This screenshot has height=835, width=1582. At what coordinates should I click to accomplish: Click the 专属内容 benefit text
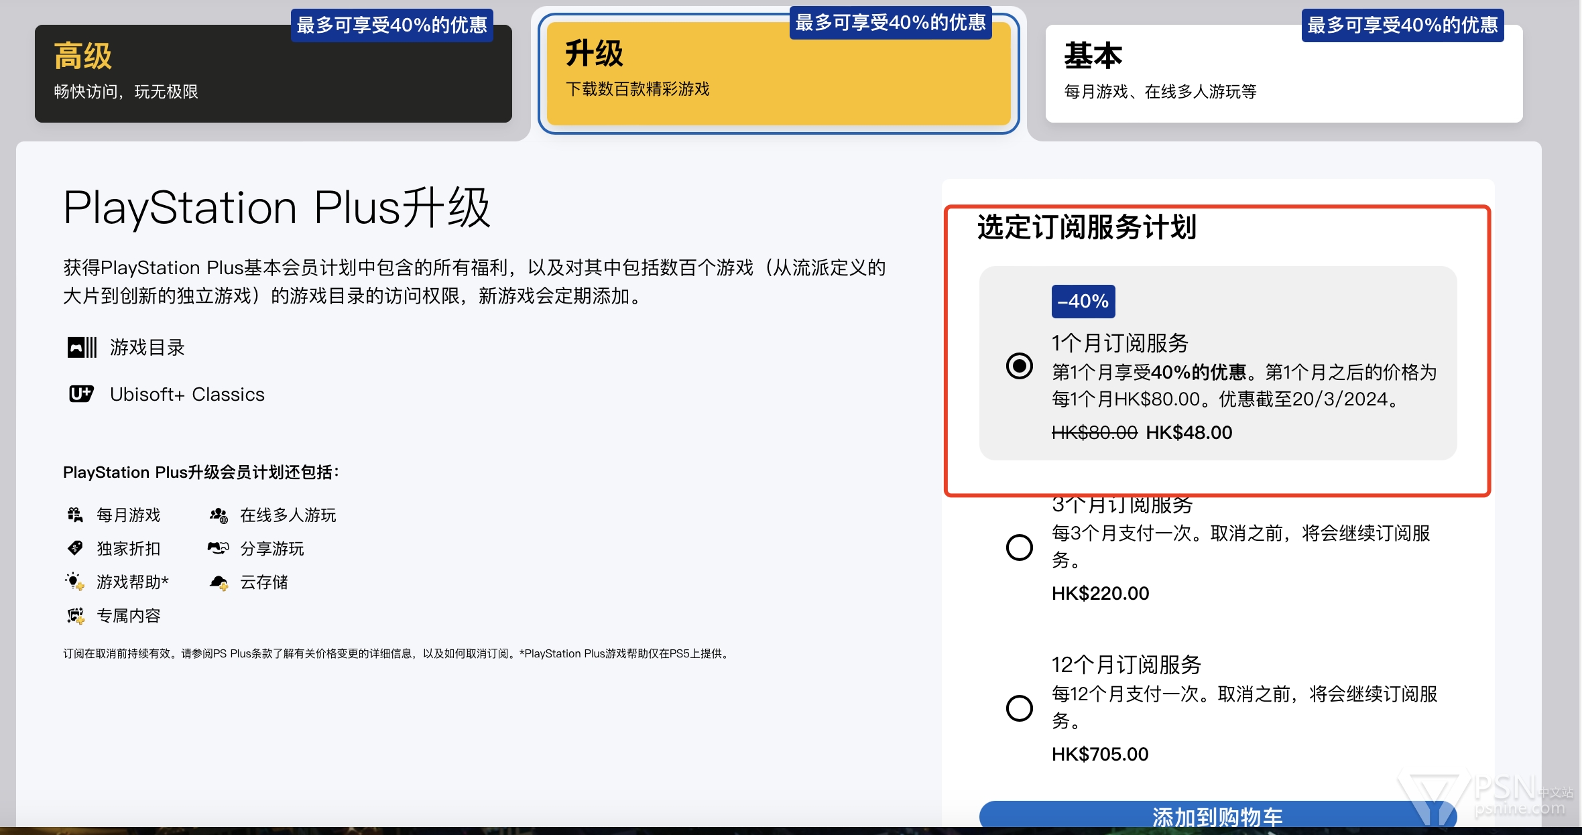pos(129,615)
